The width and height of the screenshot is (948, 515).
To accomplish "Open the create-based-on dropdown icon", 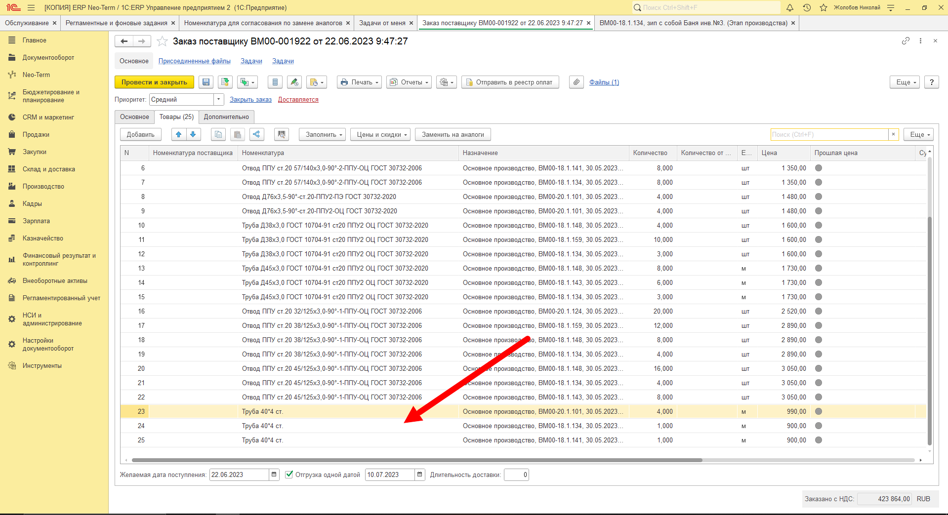I will click(x=247, y=82).
